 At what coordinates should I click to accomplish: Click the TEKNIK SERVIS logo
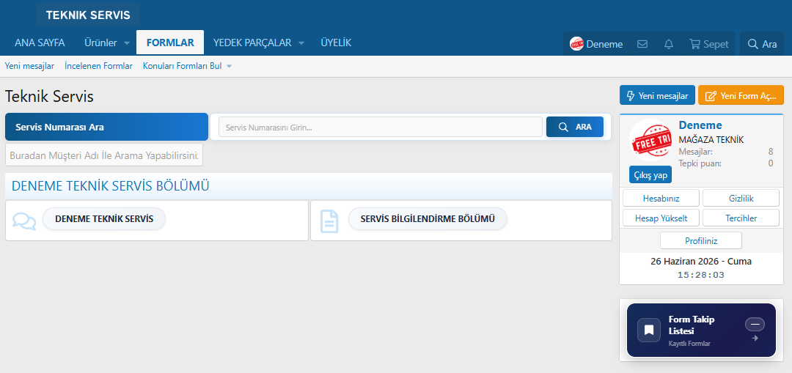(x=88, y=15)
